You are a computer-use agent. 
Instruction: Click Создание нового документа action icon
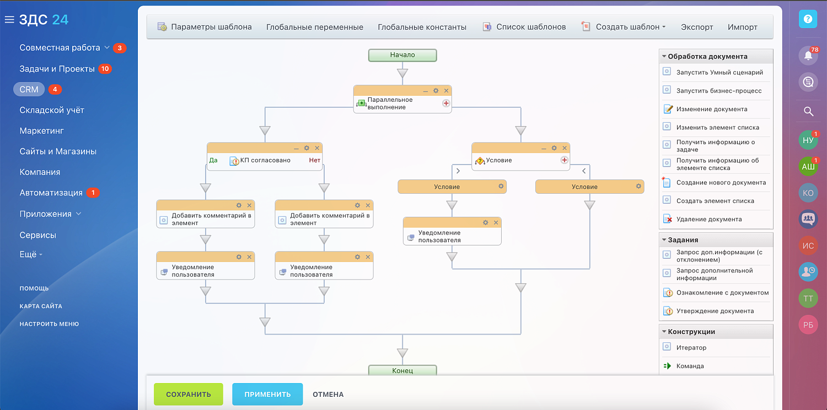[668, 182]
